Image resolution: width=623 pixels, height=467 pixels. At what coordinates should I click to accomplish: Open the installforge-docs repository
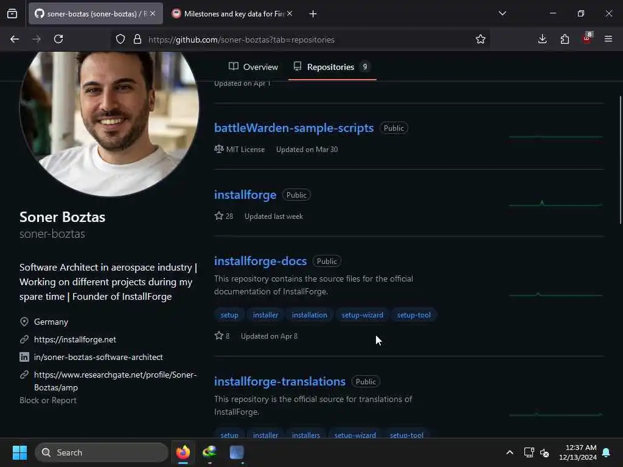point(260,261)
